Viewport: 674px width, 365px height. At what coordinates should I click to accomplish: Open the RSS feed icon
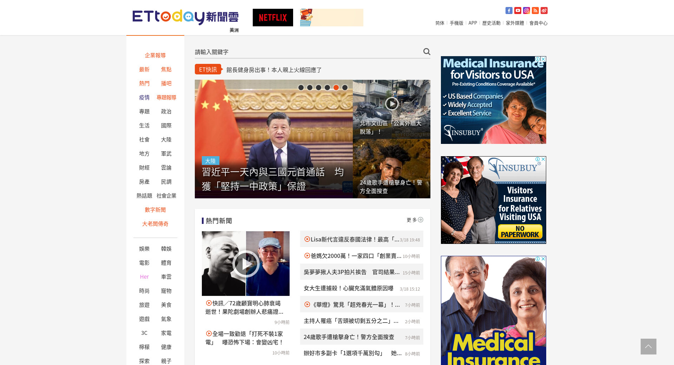535,11
